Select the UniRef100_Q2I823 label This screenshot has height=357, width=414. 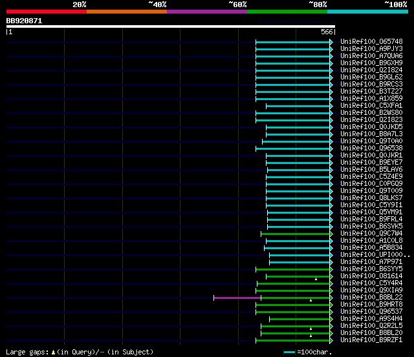(x=371, y=120)
